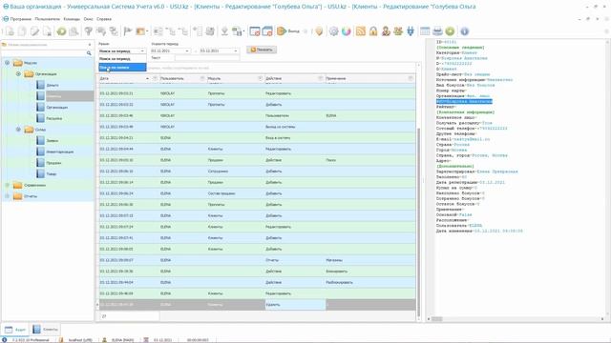Open the Команды menu

(x=72, y=19)
